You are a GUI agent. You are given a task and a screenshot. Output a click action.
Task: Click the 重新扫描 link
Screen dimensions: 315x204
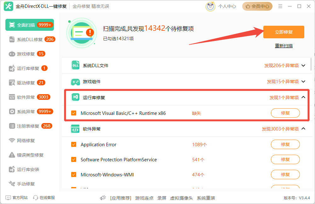284,46
